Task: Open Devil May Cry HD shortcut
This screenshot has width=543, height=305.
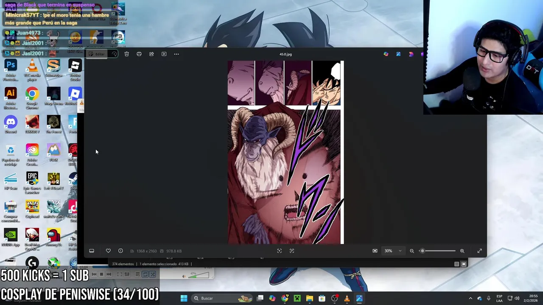Action: point(32,240)
